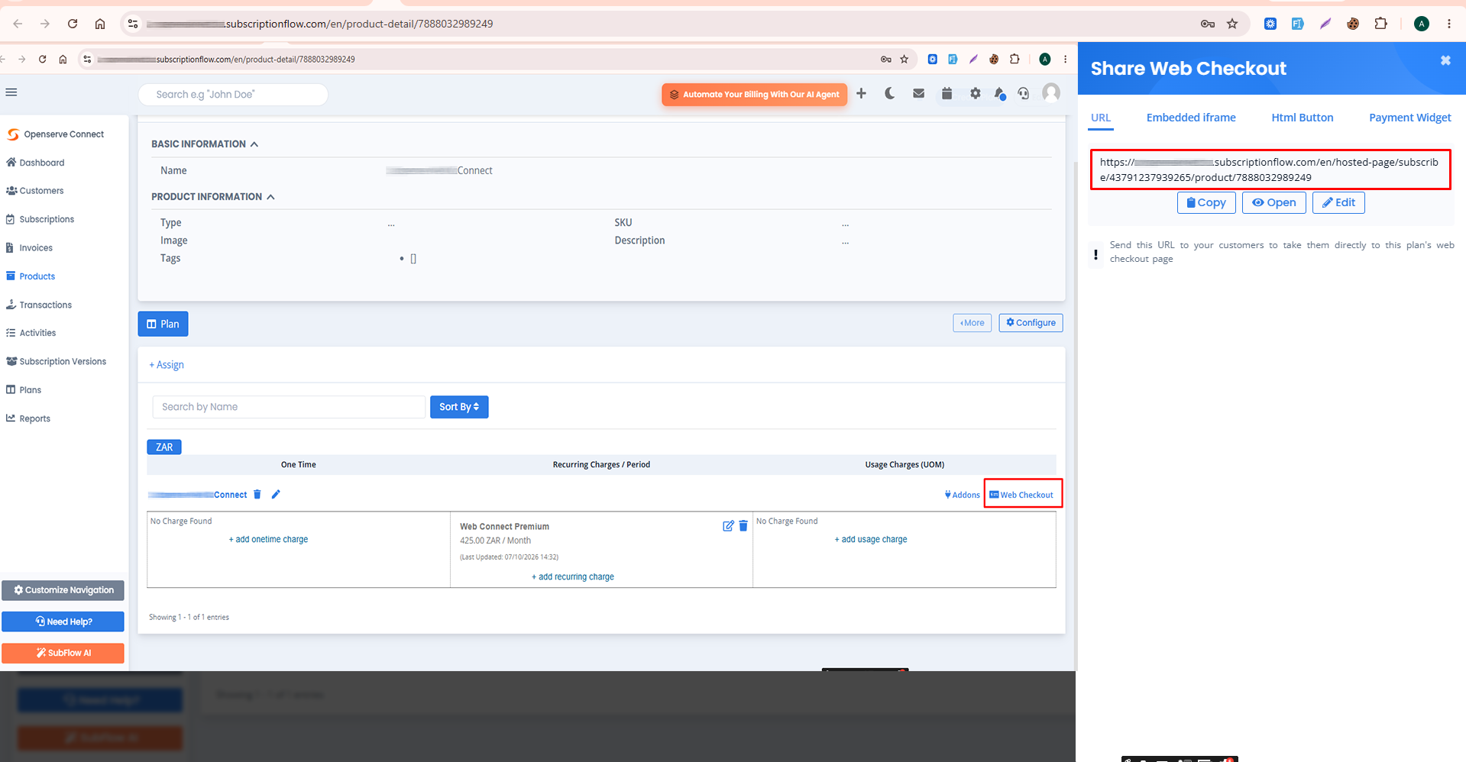The image size is (1466, 762).
Task: Focus the Search by Name field
Action: (289, 407)
